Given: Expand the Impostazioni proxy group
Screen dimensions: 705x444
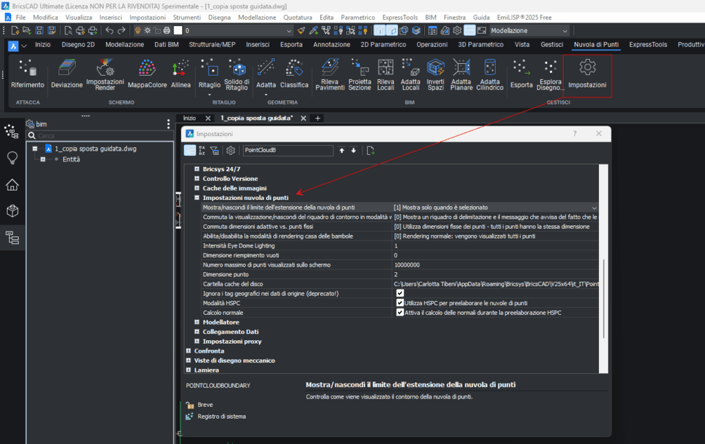Looking at the screenshot, I should 197,341.
